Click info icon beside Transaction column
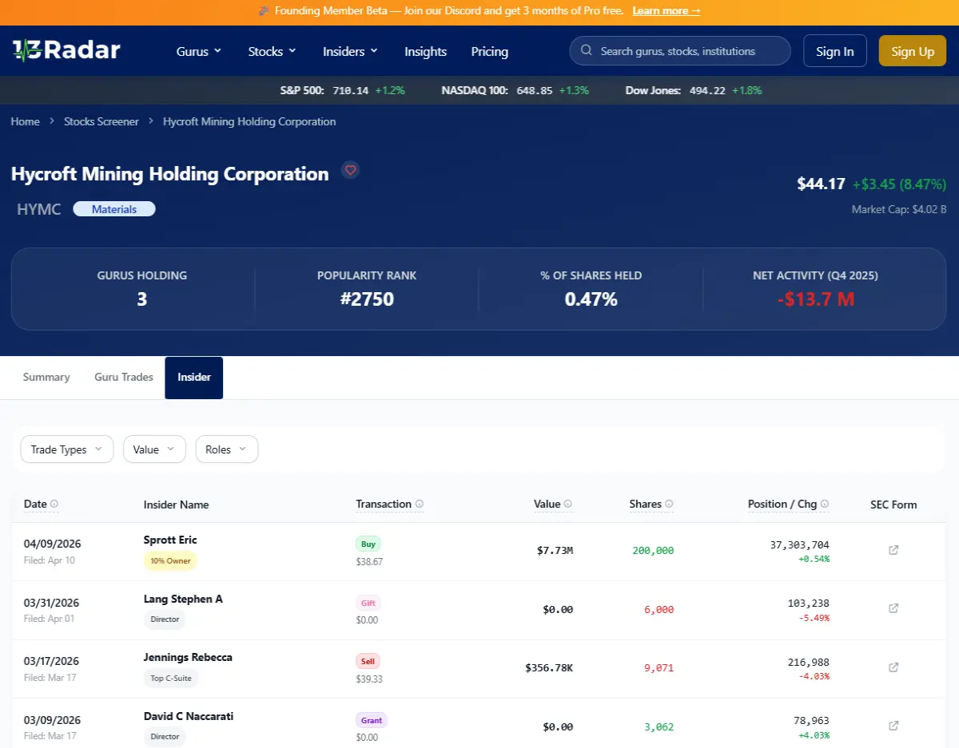The height and width of the screenshot is (748, 959). coord(420,505)
